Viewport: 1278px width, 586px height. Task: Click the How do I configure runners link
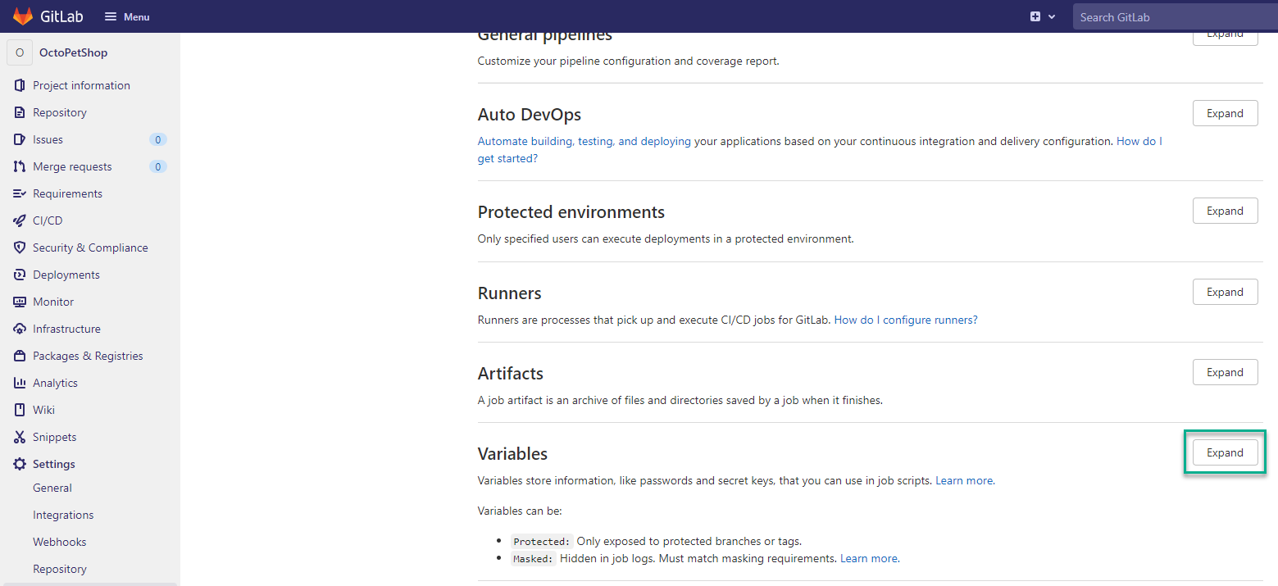click(x=904, y=320)
